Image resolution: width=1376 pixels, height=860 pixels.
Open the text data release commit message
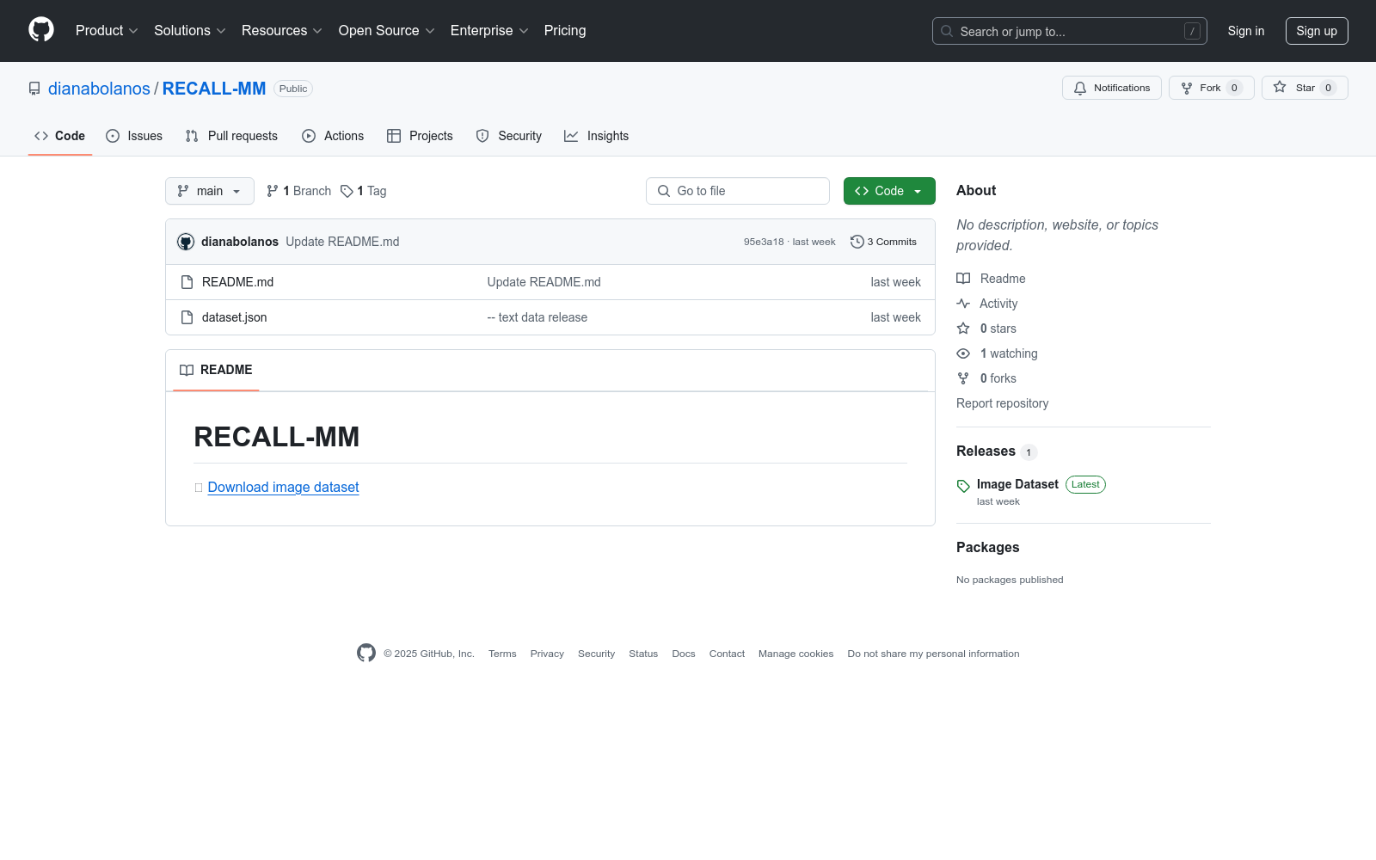click(x=537, y=317)
